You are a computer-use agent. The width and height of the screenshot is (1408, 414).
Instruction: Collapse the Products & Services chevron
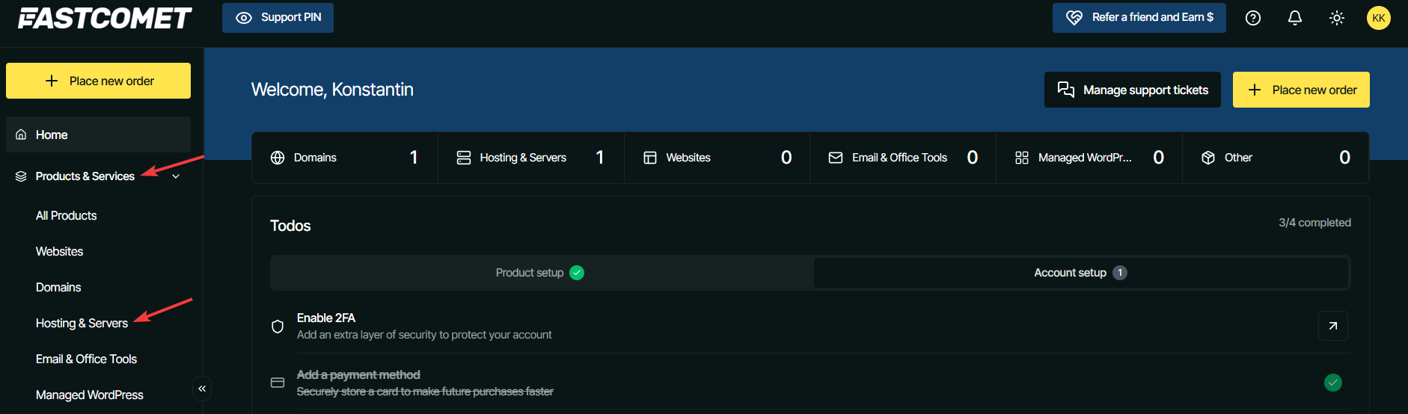[x=176, y=176]
